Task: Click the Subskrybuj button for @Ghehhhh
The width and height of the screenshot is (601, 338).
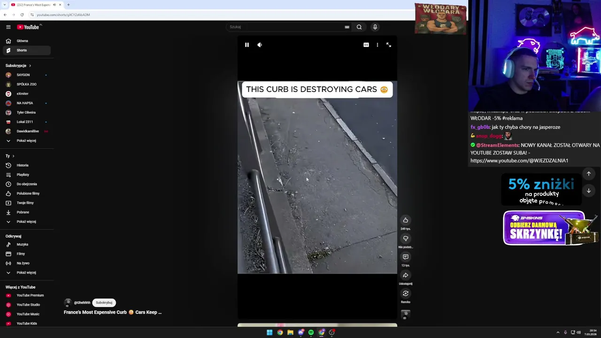Action: [104, 303]
